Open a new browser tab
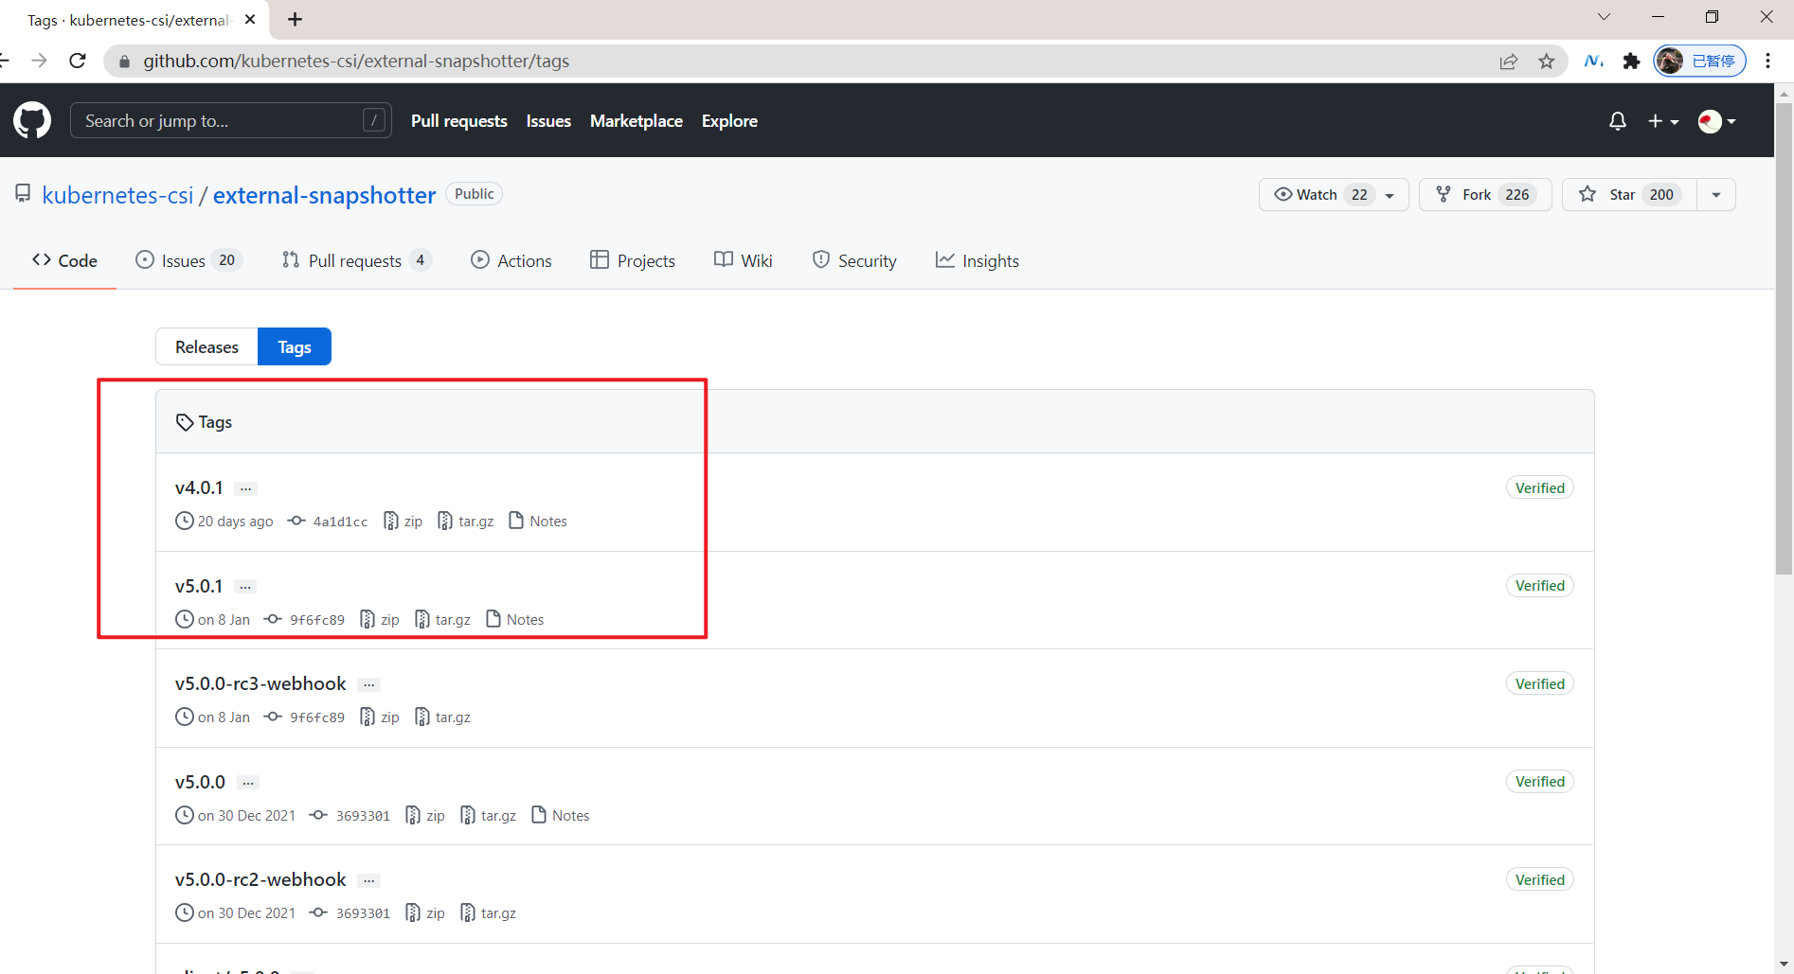Screen dimensions: 1794x974 point(295,19)
